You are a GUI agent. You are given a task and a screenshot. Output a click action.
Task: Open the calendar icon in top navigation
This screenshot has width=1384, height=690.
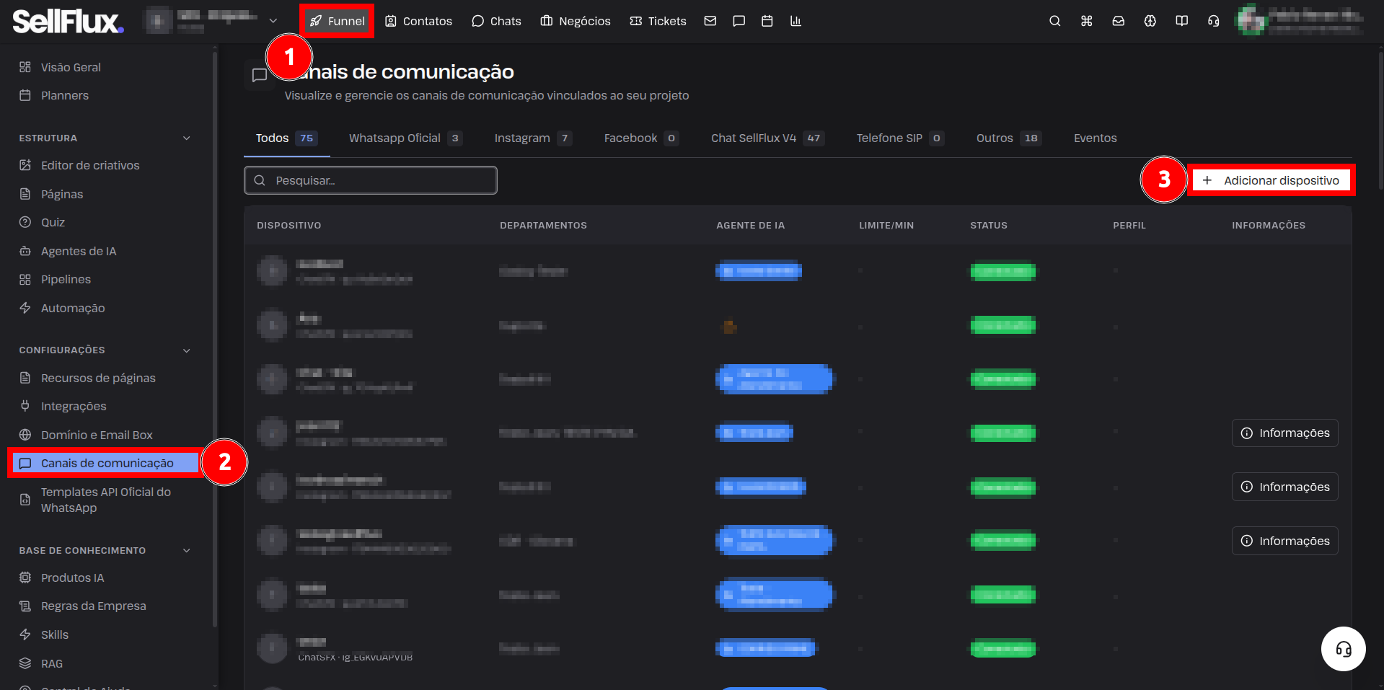pyautogui.click(x=767, y=21)
